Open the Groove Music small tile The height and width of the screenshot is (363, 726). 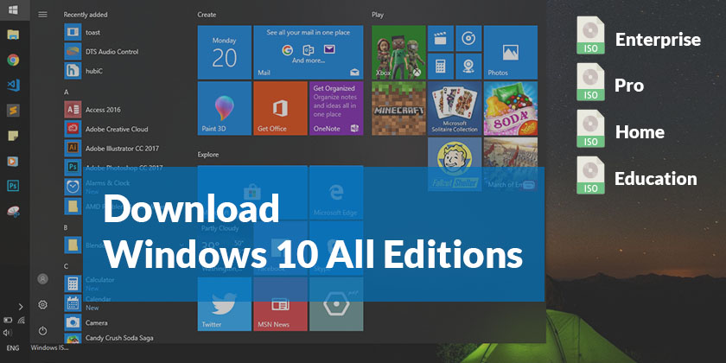coord(468,38)
